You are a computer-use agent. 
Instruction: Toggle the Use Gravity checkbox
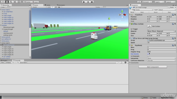[x=148, y=54]
